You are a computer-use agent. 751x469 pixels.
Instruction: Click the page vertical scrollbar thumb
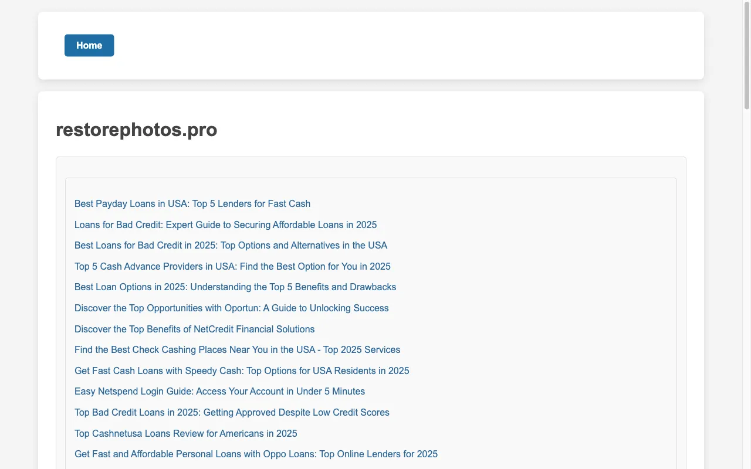point(747,55)
